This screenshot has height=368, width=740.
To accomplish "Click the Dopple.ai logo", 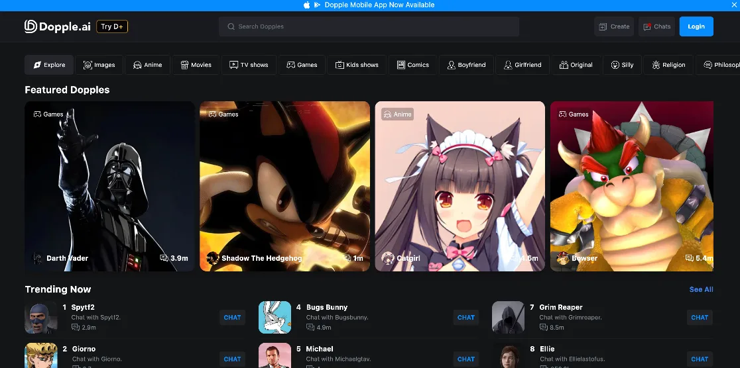I will pyautogui.click(x=58, y=26).
